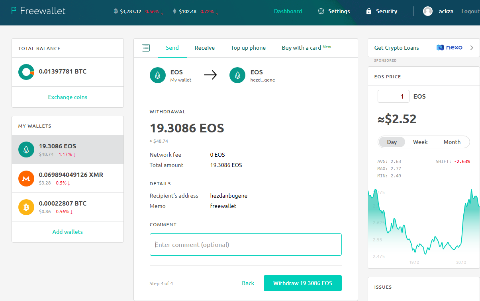480x301 pixels.
Task: Click the 19.3086 EOS wallet amount in My Wallets
Action: point(57,146)
